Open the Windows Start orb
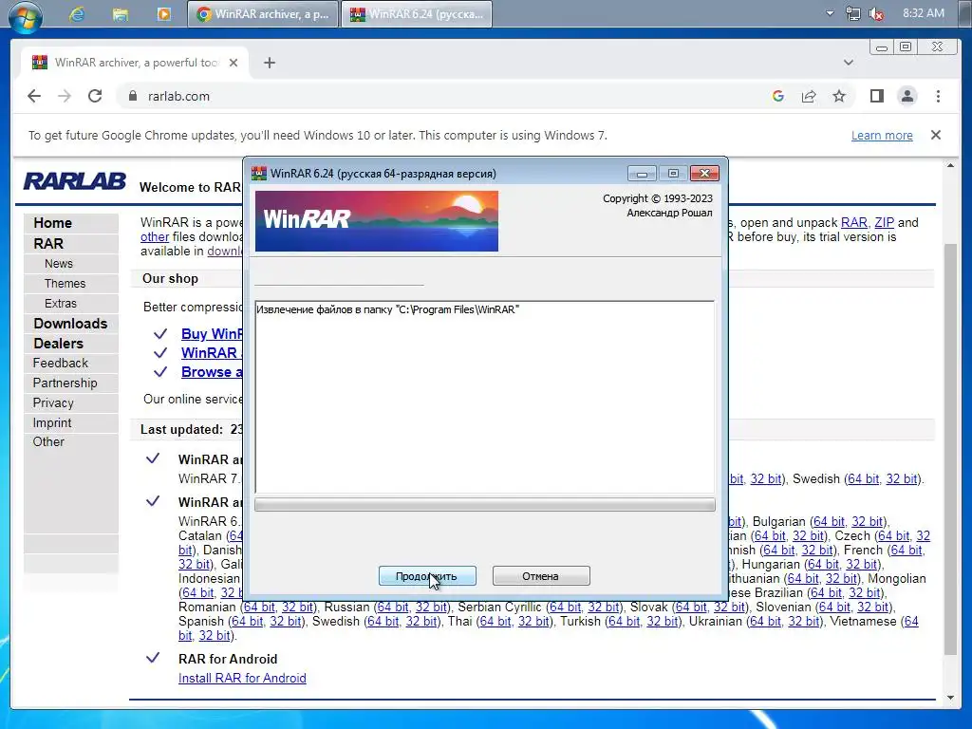972x729 pixels. coord(25,15)
